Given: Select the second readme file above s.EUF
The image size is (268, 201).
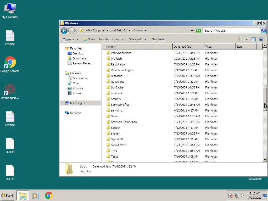Looking at the screenshot, I should pos(10,119).
